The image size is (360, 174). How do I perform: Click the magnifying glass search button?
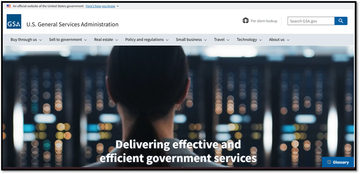click(341, 21)
